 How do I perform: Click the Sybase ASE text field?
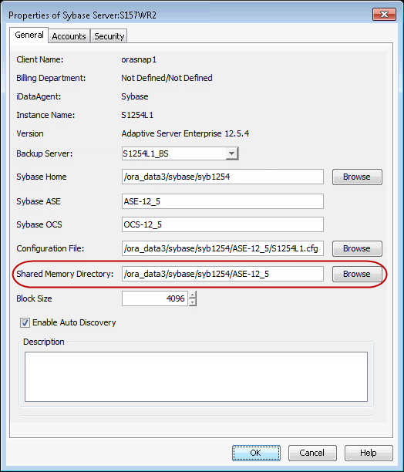tap(223, 201)
